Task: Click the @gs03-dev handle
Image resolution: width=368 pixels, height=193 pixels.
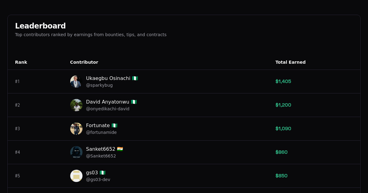Action: tap(98, 180)
